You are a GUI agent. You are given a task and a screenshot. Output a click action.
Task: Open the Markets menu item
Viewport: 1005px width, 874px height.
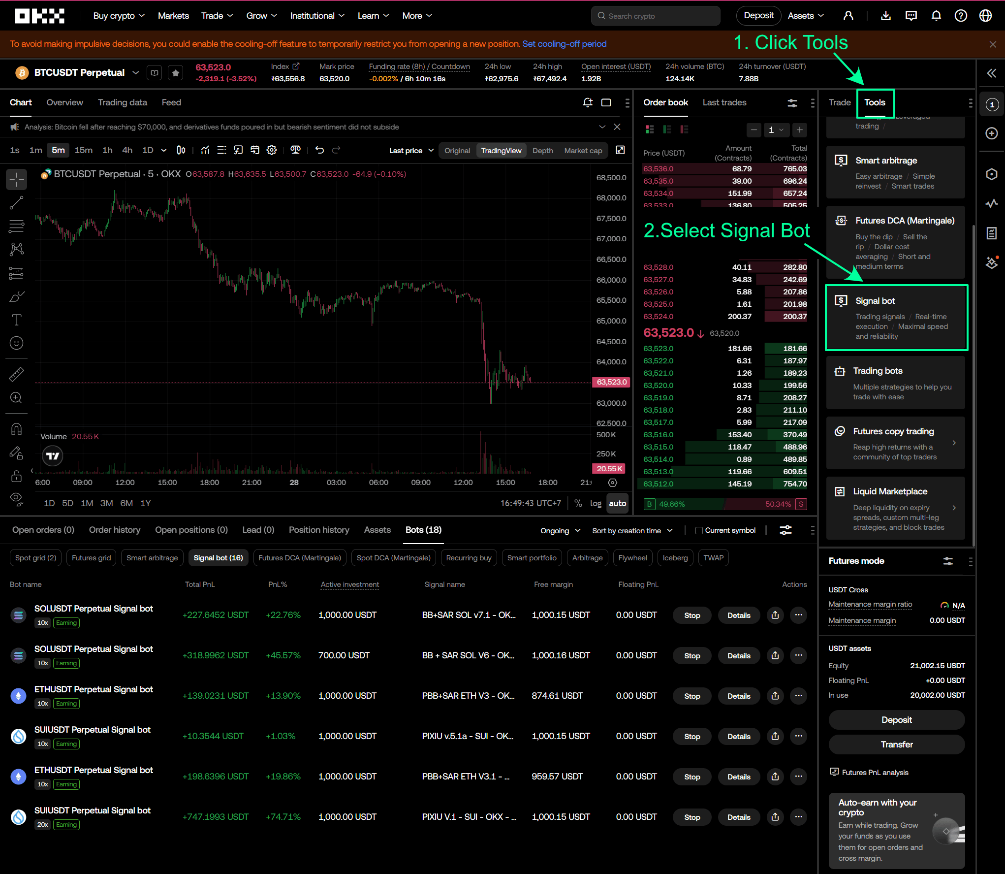173,15
